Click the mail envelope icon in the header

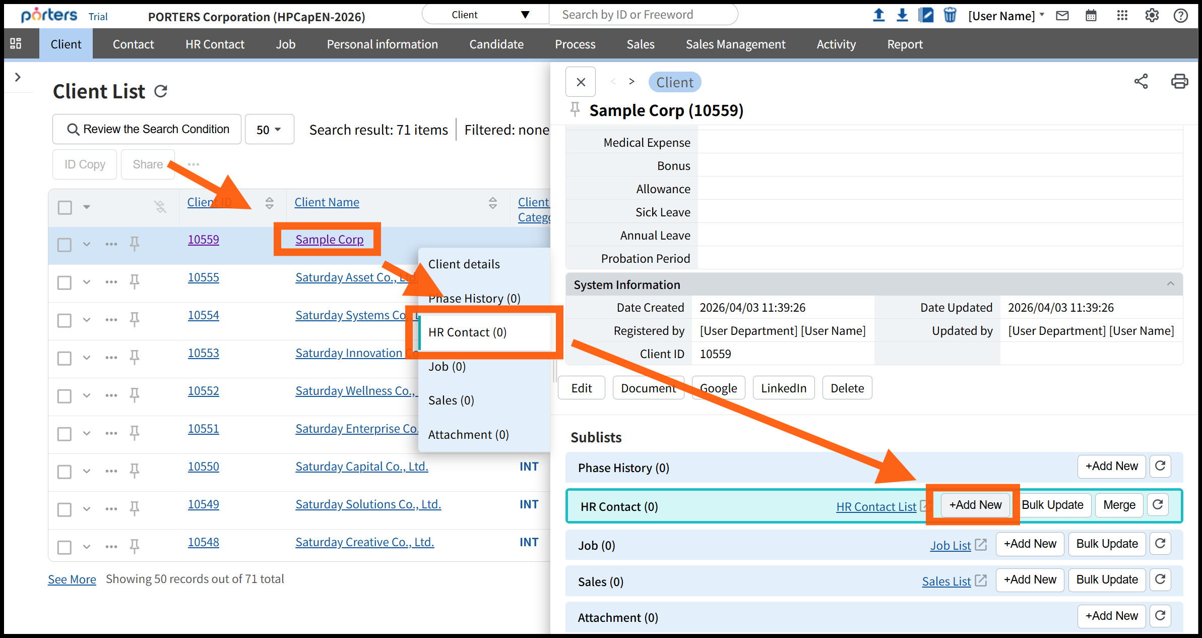1062,16
